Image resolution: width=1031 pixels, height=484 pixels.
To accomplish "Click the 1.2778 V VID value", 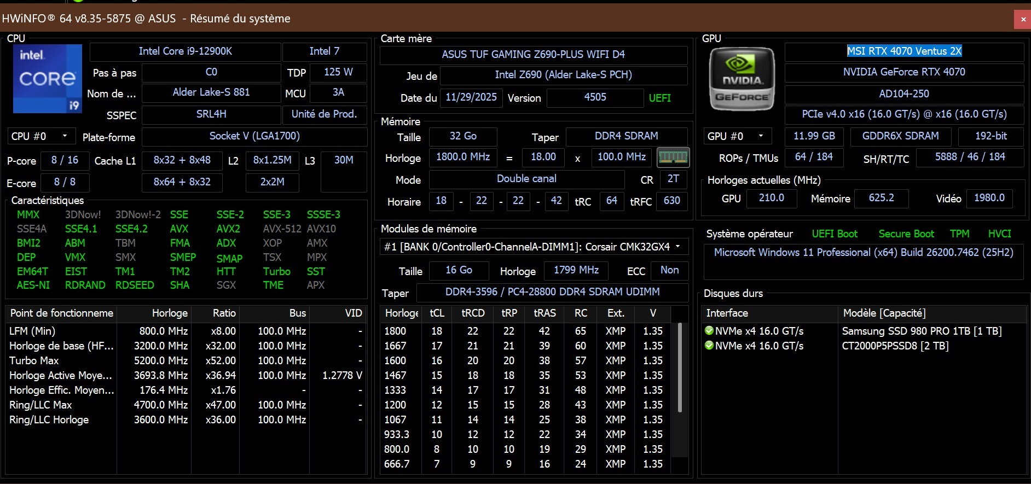I will (342, 375).
